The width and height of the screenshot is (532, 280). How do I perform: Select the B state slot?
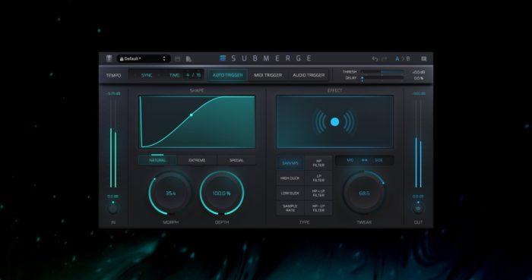408,59
